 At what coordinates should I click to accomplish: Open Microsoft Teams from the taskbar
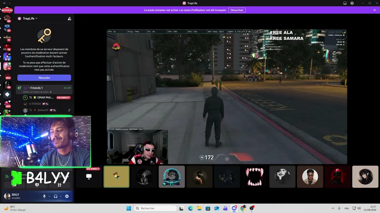225,208
